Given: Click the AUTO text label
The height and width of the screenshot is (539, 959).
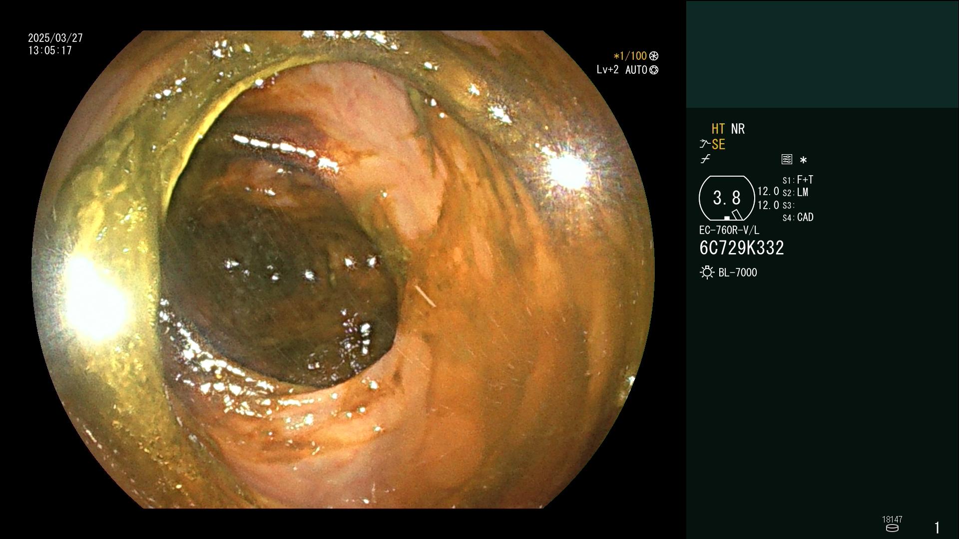Looking at the screenshot, I should point(636,70).
